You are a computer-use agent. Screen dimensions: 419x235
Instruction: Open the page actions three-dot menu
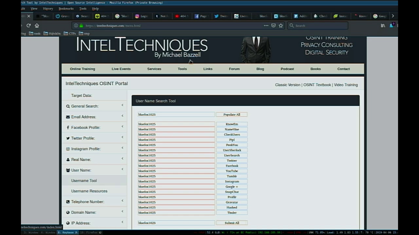(266, 25)
